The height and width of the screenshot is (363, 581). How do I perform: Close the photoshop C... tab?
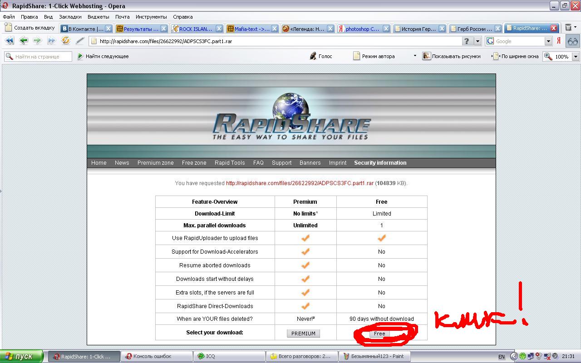(386, 28)
